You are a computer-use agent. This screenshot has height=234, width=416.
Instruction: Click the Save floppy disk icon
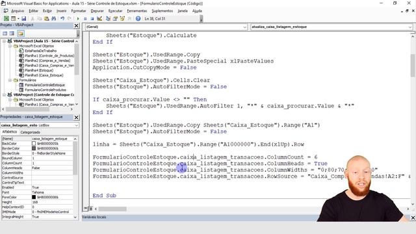(x=23, y=19)
